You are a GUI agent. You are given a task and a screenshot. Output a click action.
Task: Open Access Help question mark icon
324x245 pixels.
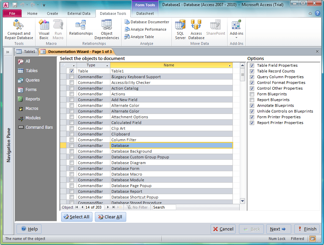(x=317, y=13)
